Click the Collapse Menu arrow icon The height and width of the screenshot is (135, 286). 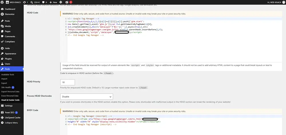(x=2, y=123)
